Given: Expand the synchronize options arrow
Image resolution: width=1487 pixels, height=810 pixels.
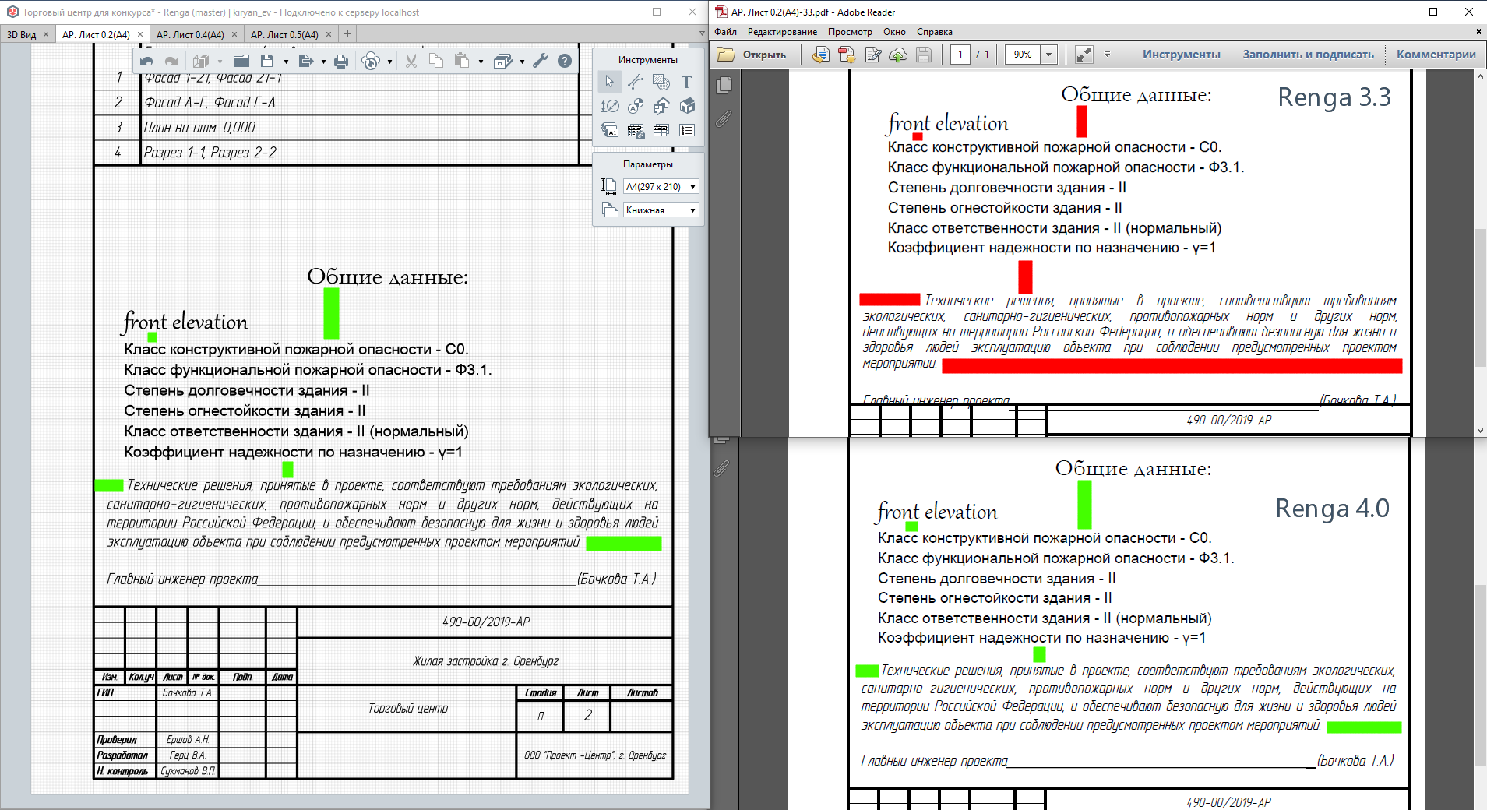Looking at the screenshot, I should 389,62.
